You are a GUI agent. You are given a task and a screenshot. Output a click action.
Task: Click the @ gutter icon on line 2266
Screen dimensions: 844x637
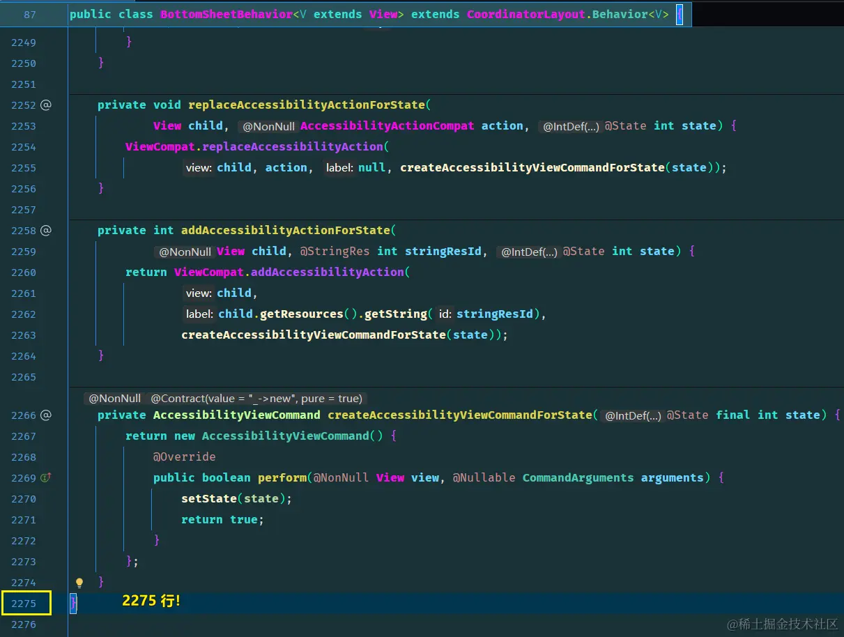click(46, 415)
